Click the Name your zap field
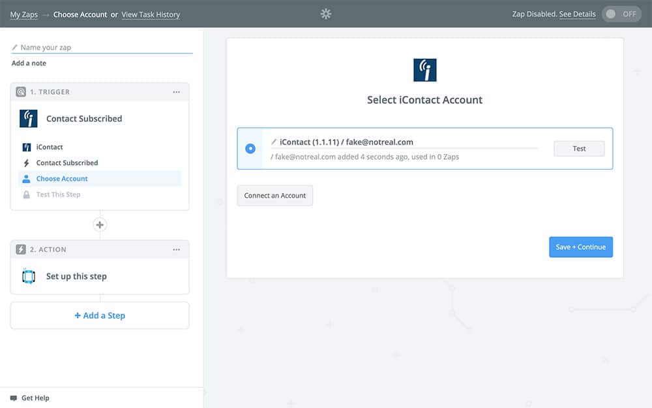The image size is (652, 408). (x=104, y=48)
